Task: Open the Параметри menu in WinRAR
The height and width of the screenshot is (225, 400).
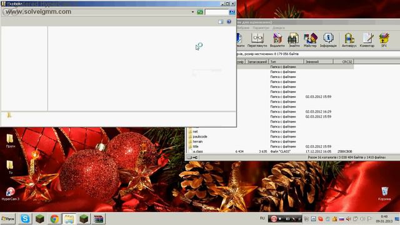Action: 261,27
